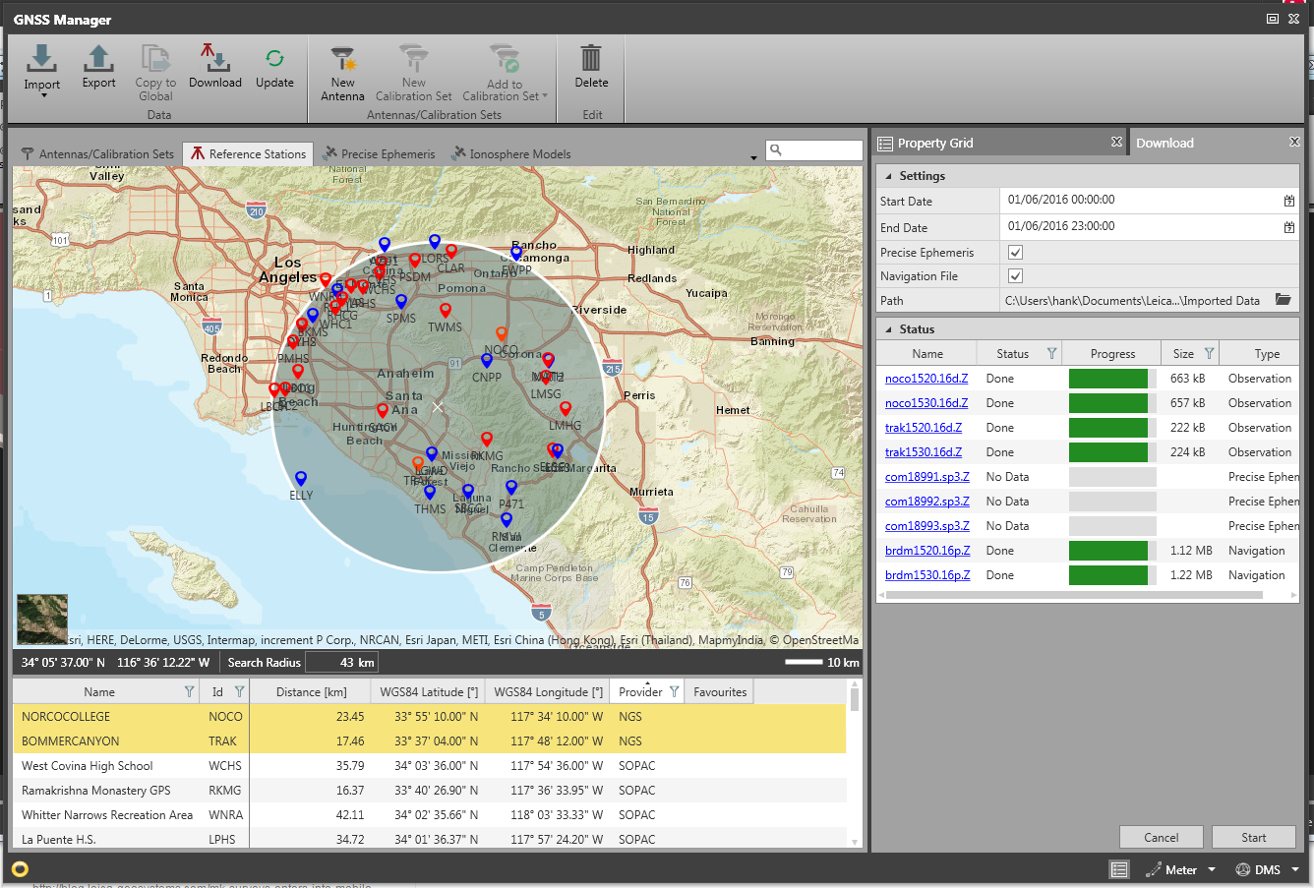Viewport: 1314px width, 888px height.
Task: Click the progress bar for trak1530.16d.Z
Action: click(x=1109, y=451)
